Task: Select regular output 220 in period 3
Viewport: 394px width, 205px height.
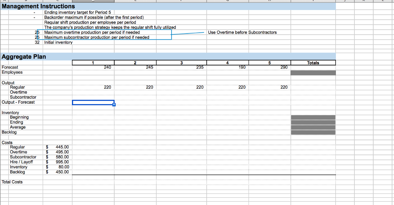Action: [200, 87]
